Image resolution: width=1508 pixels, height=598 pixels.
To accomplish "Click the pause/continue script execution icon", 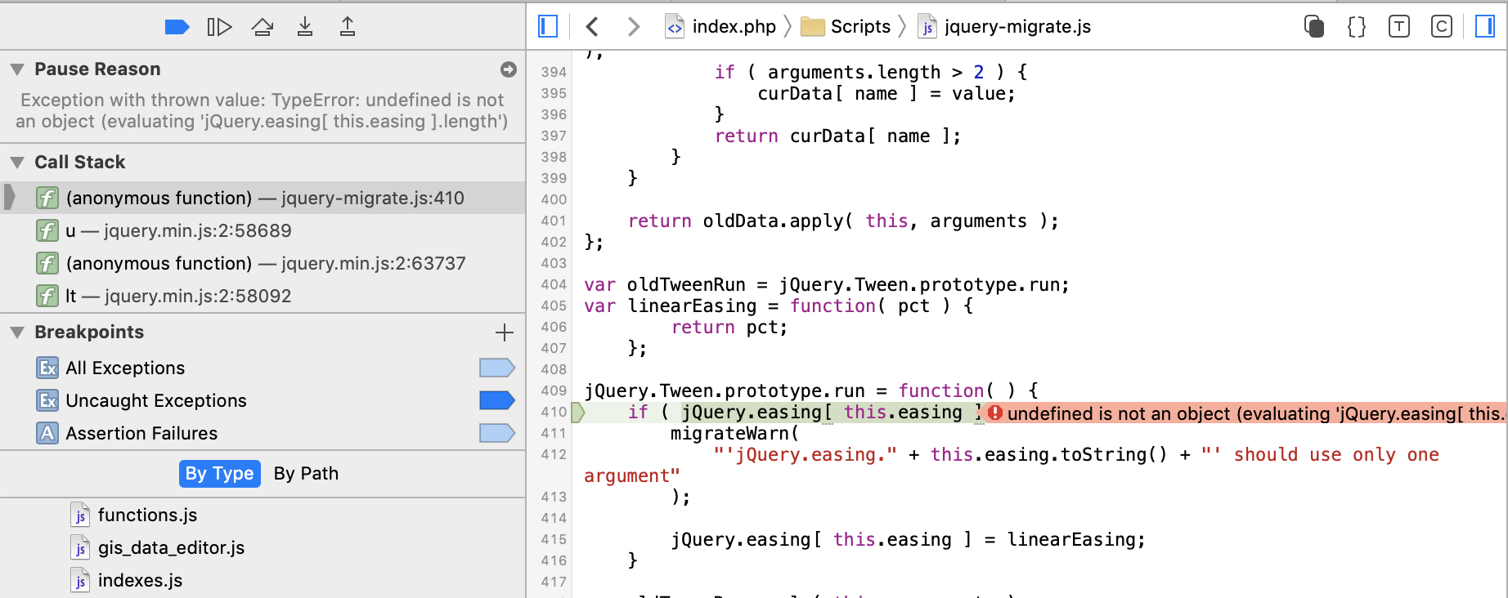I will coord(219,27).
